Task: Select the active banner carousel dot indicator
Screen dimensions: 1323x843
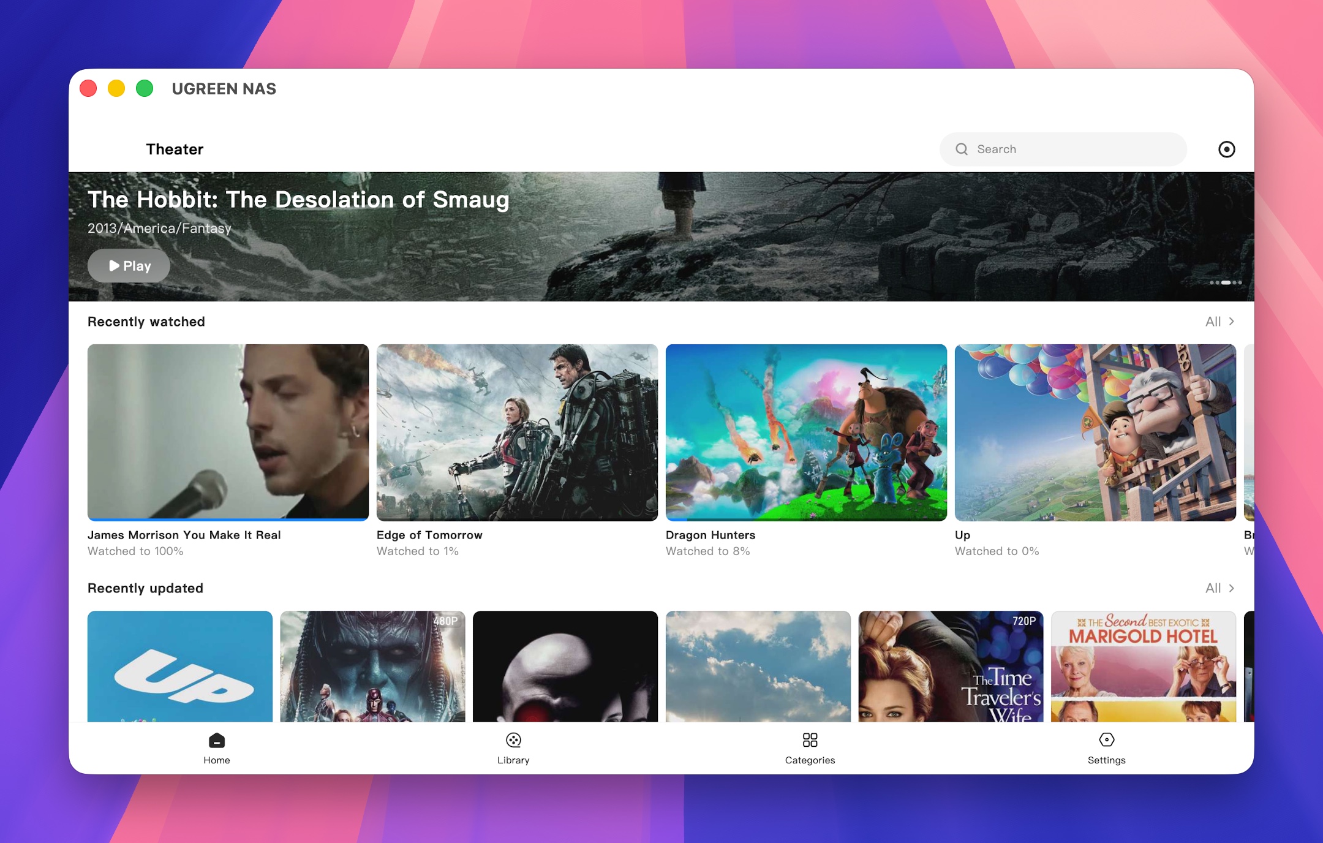Action: (x=1226, y=282)
